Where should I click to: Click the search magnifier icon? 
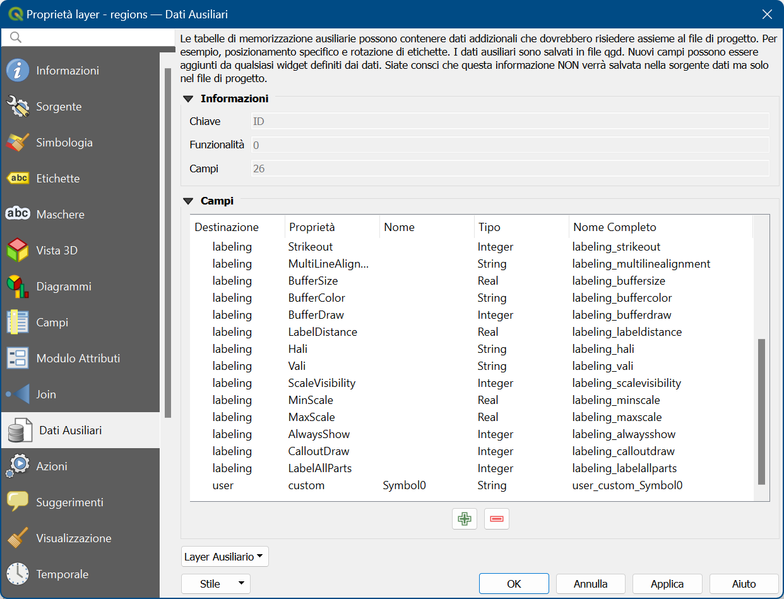pos(16,37)
